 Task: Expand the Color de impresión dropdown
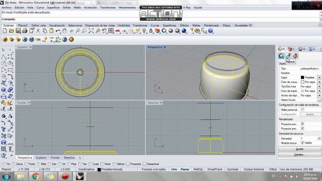[319, 91]
